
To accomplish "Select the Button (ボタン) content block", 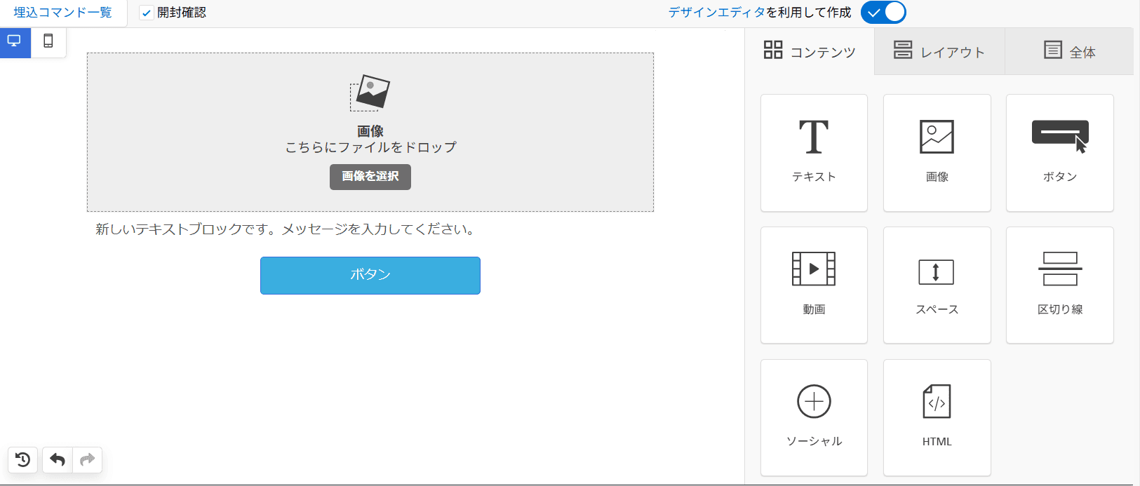I will click(x=1059, y=153).
